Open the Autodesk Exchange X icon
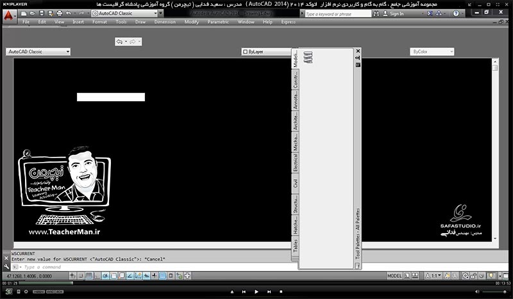Viewport: 513px width, 299px height. 430,13
